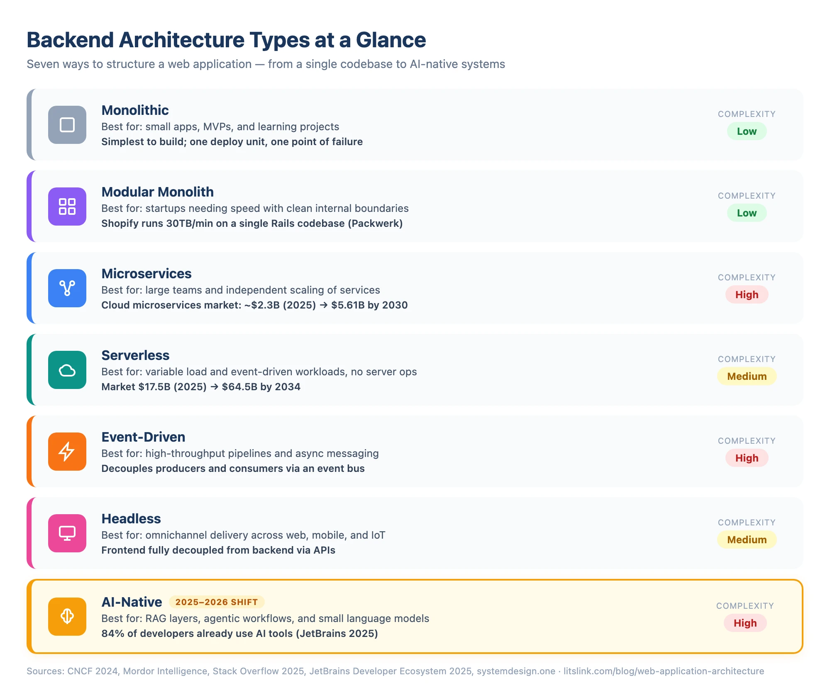Image resolution: width=830 pixels, height=695 pixels.
Task: Click the amber brain AI-Native icon
Action: (67, 617)
